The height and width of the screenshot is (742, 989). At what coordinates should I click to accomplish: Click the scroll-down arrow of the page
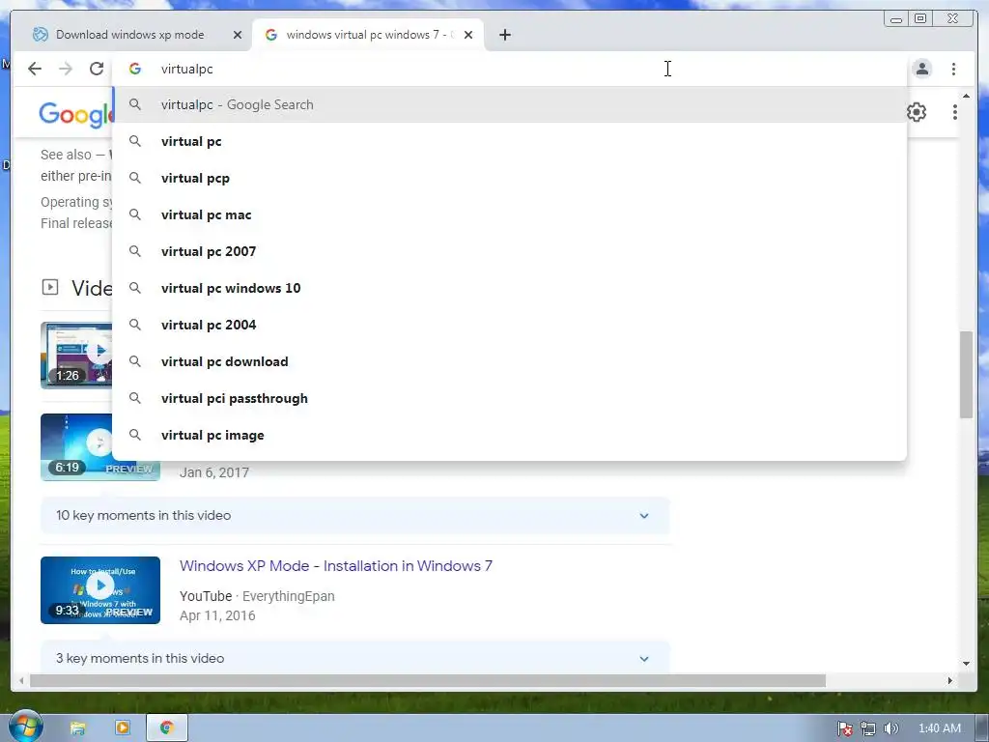click(x=966, y=663)
